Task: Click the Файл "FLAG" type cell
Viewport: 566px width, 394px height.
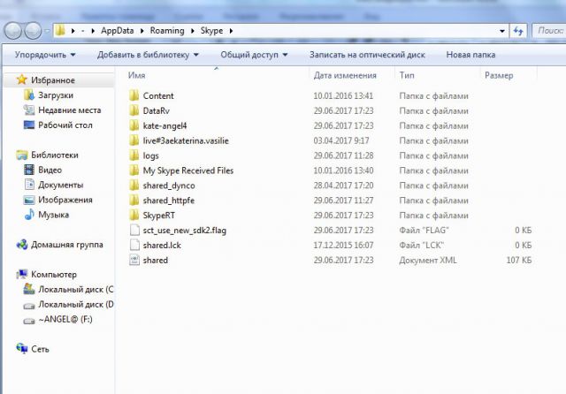Action: pyautogui.click(x=424, y=231)
